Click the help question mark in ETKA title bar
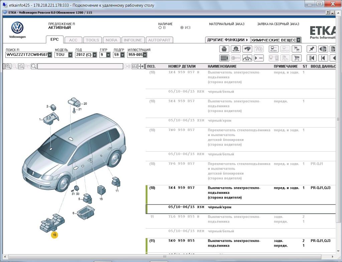 coord(328,13)
